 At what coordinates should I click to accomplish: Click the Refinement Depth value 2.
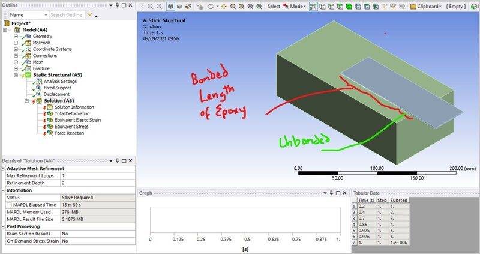point(98,183)
